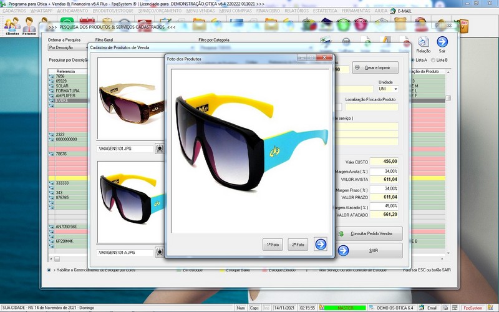The width and height of the screenshot is (499, 312).
Task: Click the Relação report icon
Action: 424,42
